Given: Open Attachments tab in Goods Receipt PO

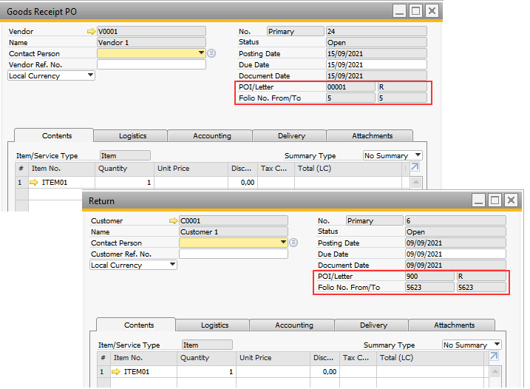Looking at the screenshot, I should pyautogui.click(x=372, y=136).
